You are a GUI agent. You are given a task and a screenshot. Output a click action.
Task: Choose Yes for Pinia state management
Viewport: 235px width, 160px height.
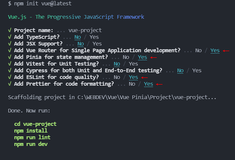142,57
